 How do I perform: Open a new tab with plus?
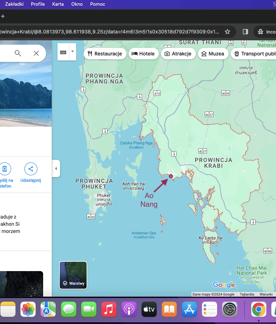coord(3,16)
